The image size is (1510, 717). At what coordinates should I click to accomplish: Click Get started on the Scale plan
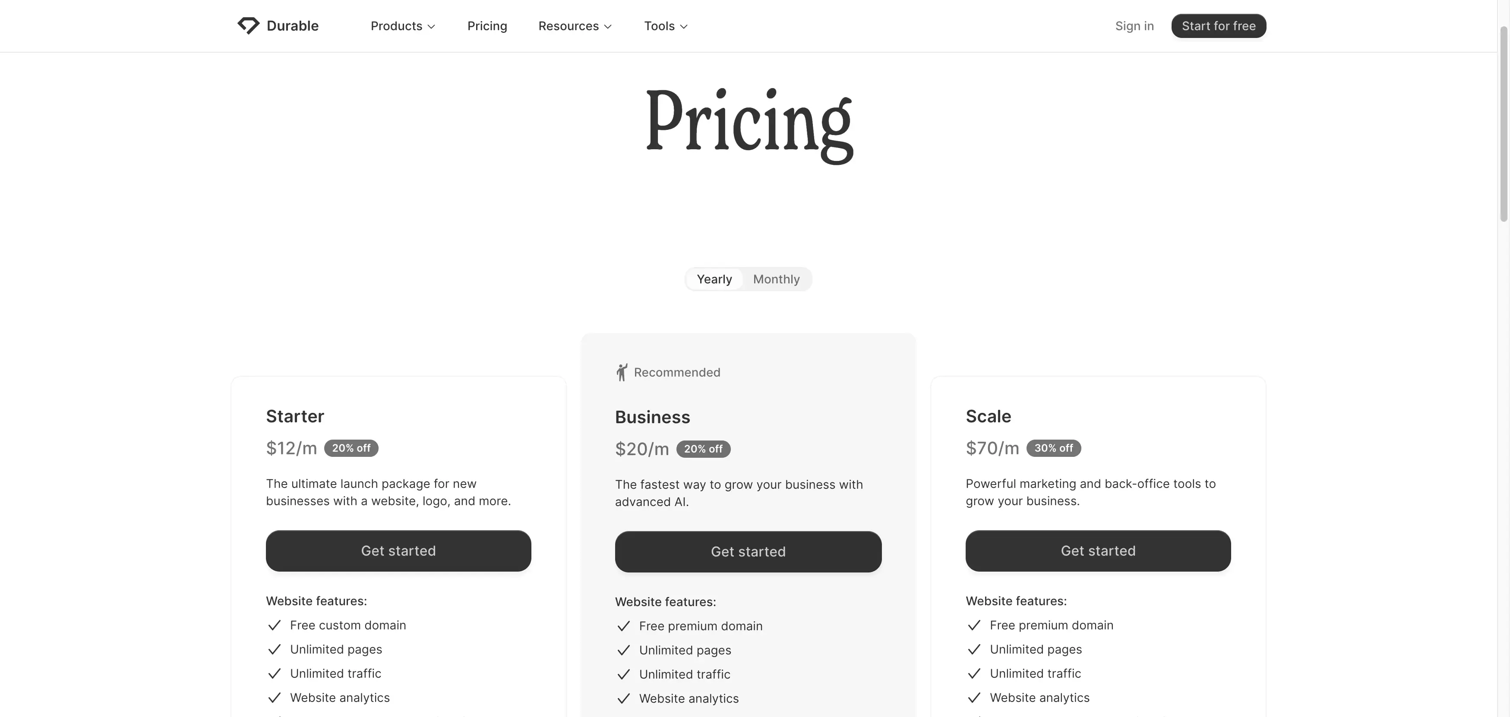pyautogui.click(x=1097, y=550)
